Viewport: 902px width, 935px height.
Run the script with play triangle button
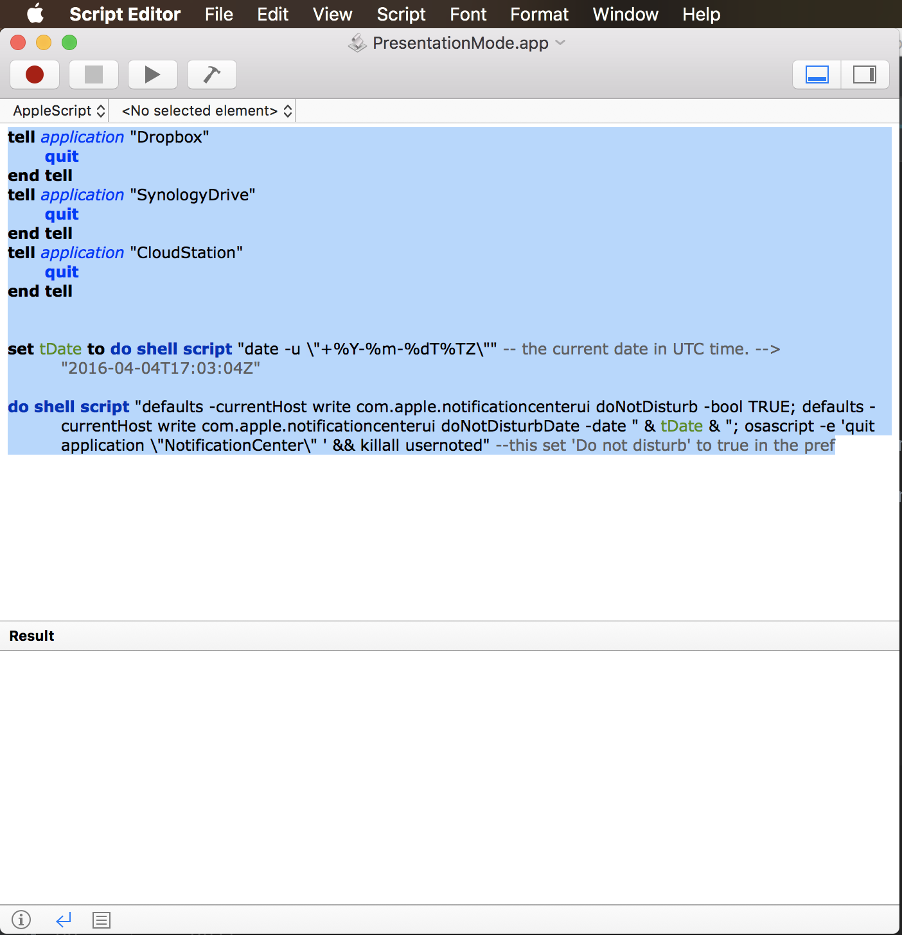coord(153,74)
